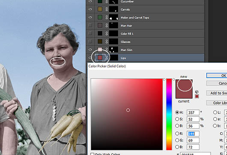Screen dimensions: 227x155
Task: Hide the Cucumber layer via its eye icon
Action: point(90,1)
